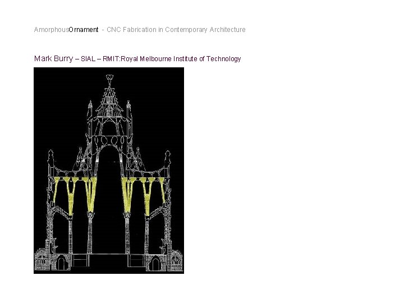
Task: Click 'RMIT:Royal Melbourne Institute of Technology' text
Action: pos(172,59)
